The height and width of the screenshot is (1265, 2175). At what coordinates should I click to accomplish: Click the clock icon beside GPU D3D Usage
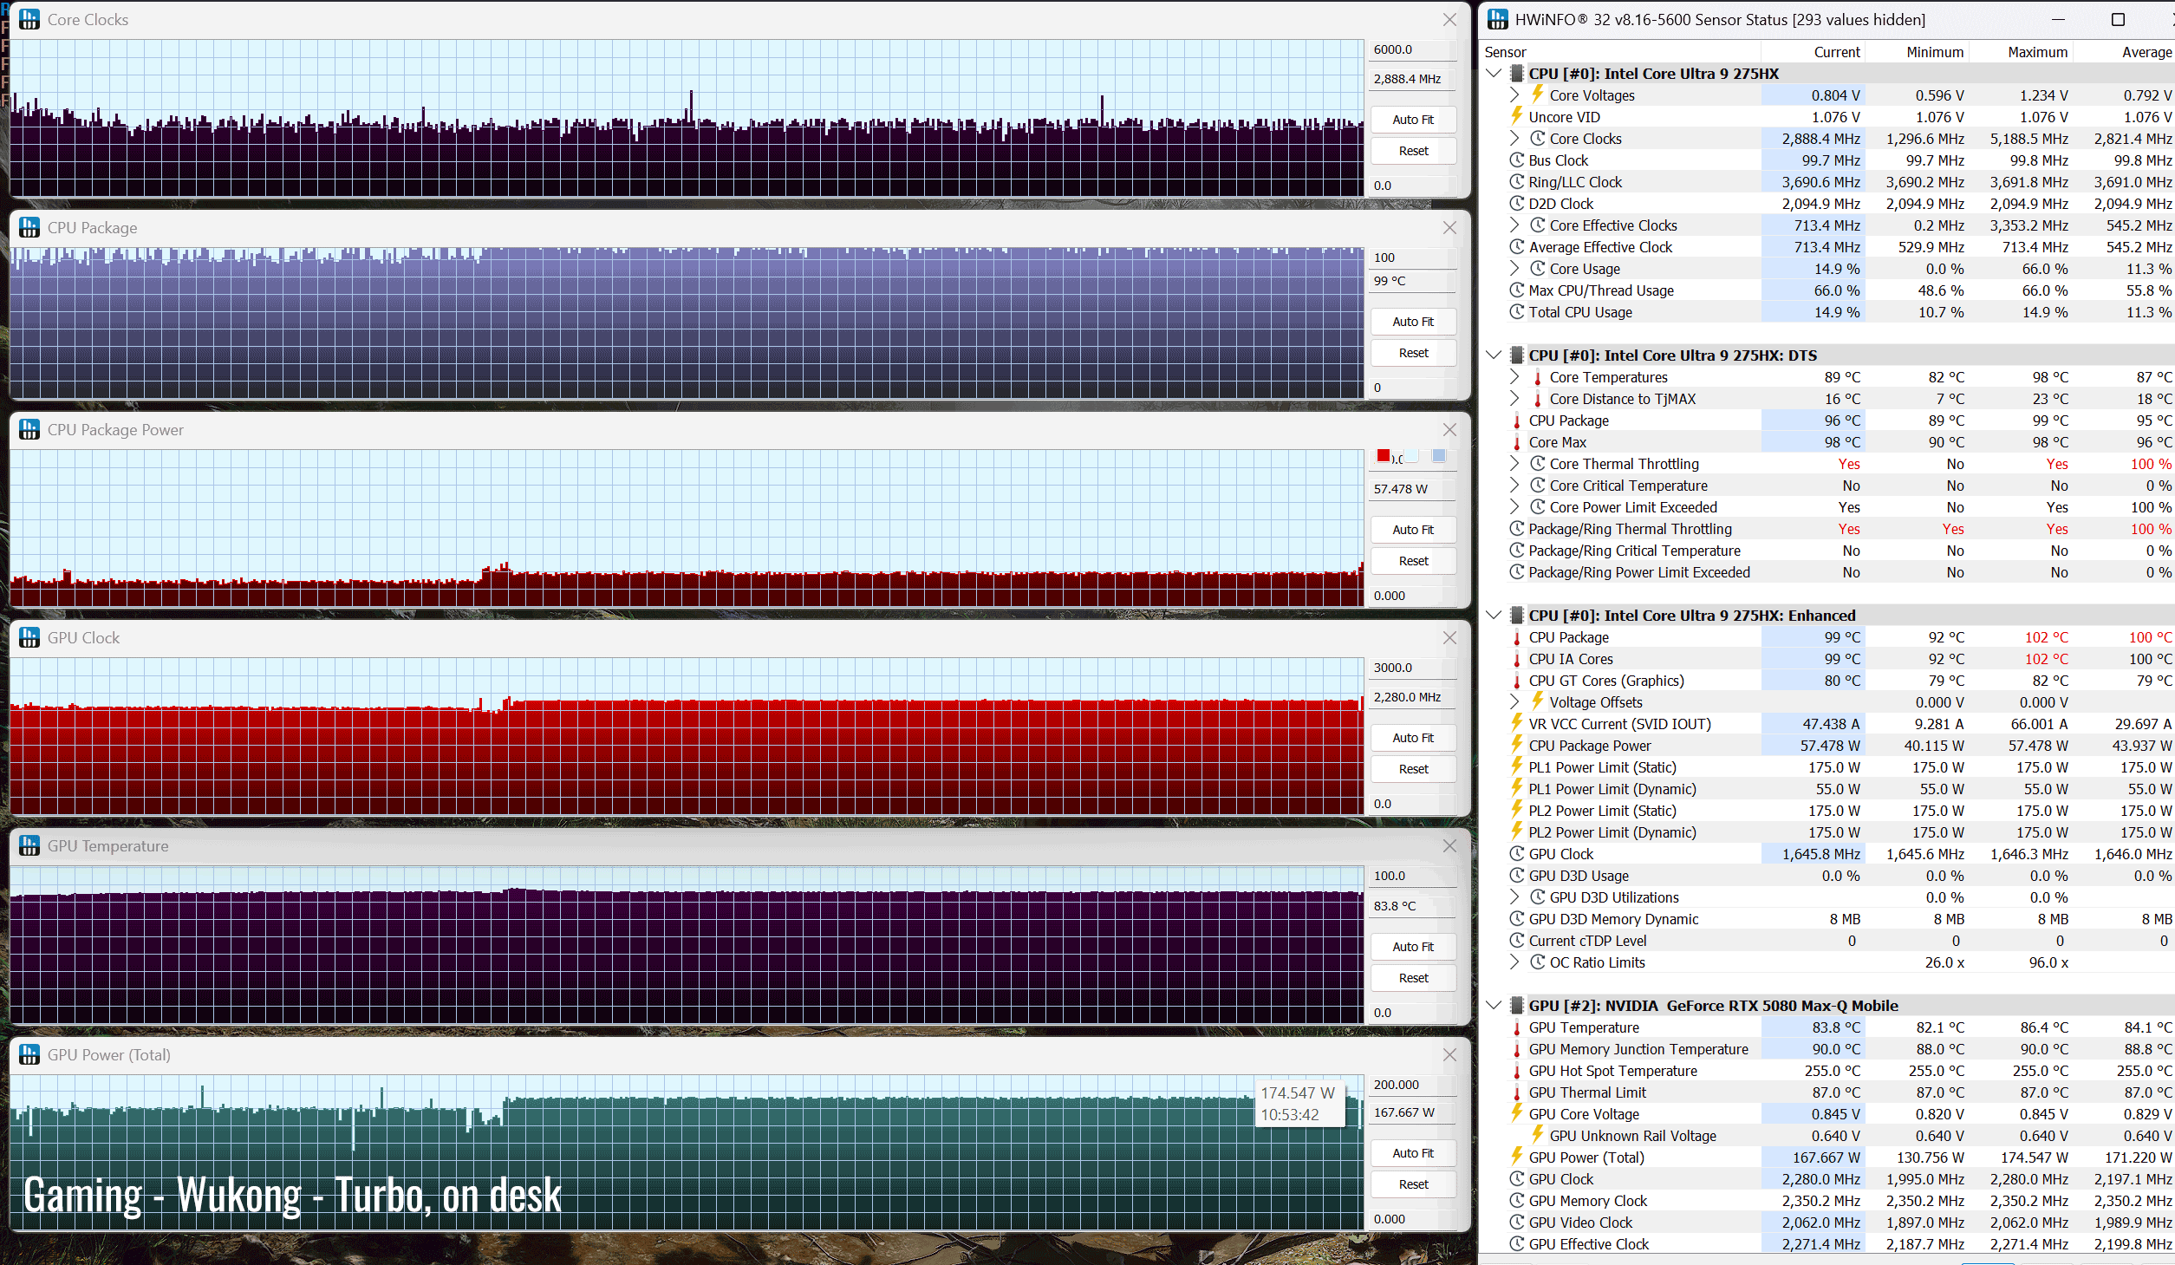click(x=1517, y=876)
